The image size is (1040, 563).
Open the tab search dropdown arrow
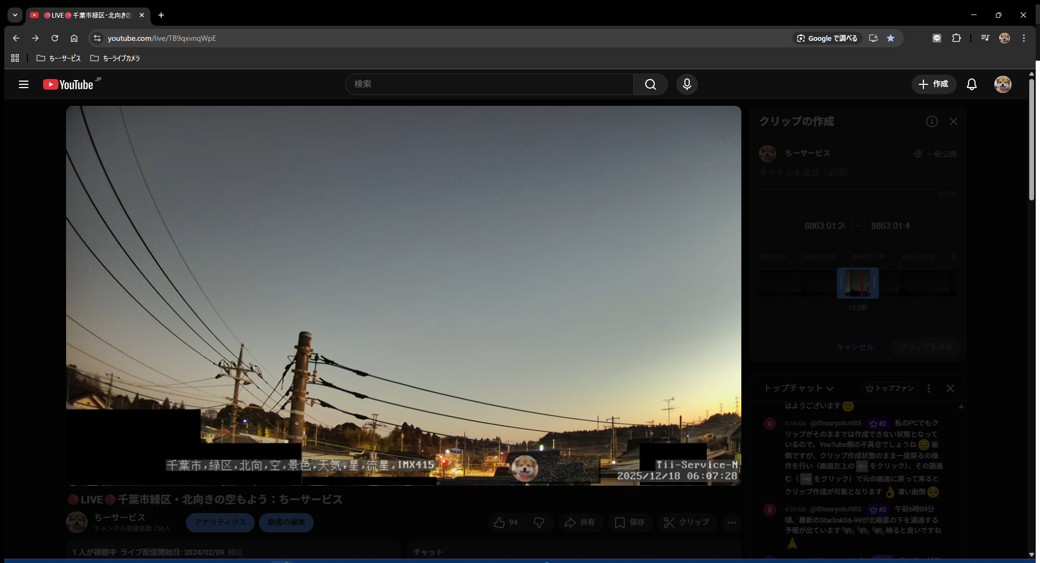coord(15,15)
